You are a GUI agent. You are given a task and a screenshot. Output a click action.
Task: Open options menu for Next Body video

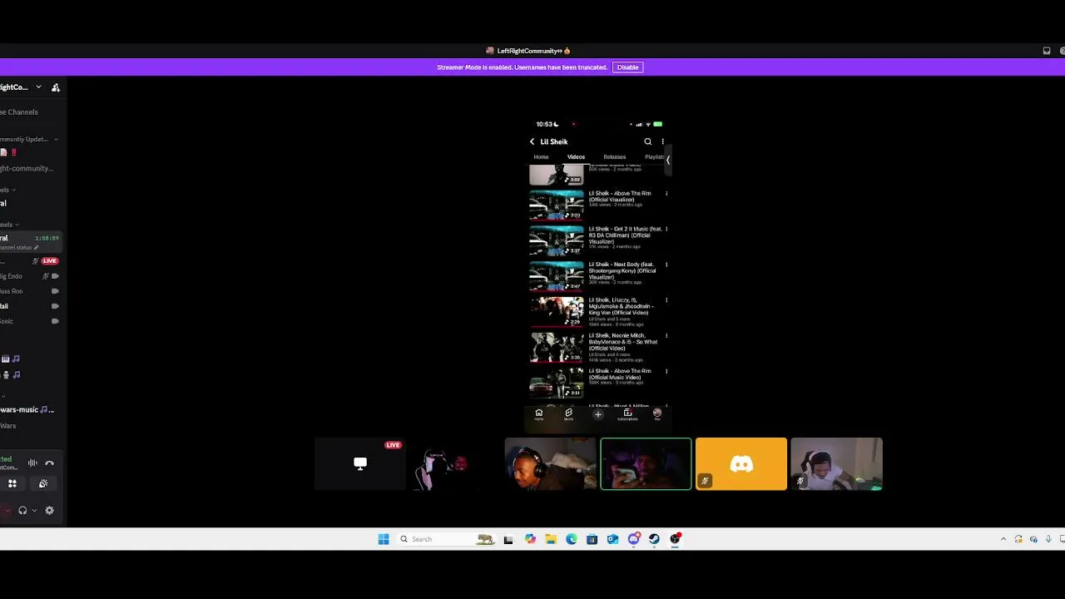pyautogui.click(x=666, y=265)
